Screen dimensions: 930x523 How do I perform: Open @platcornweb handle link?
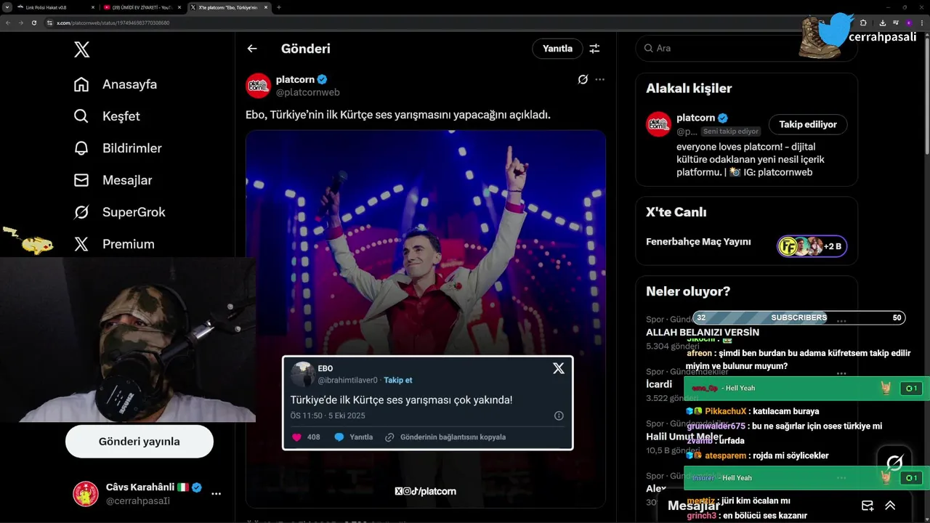click(x=308, y=92)
